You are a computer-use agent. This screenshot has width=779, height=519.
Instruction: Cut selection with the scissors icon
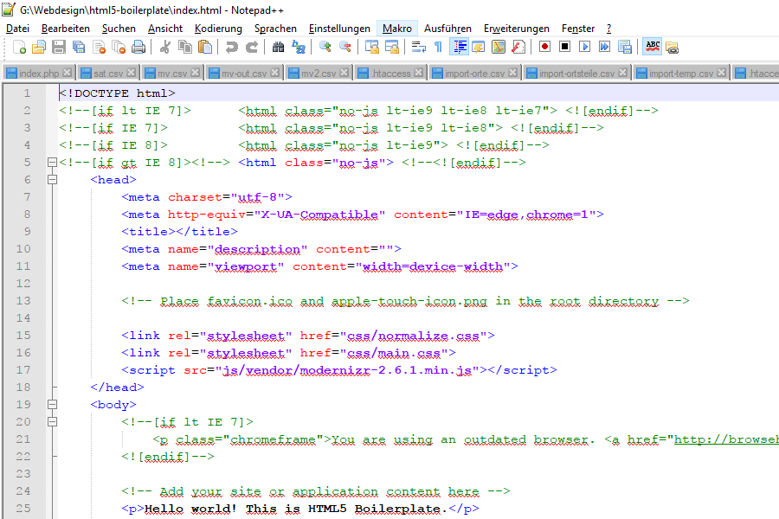(165, 48)
